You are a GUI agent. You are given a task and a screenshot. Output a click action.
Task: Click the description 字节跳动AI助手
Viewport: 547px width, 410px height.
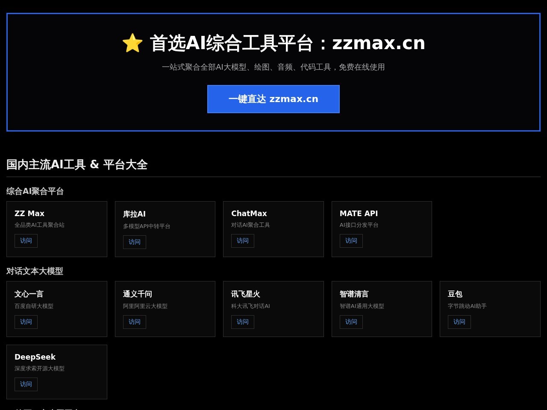coord(467,306)
